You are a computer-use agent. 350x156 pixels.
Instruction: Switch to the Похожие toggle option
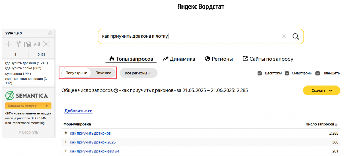pyautogui.click(x=103, y=73)
